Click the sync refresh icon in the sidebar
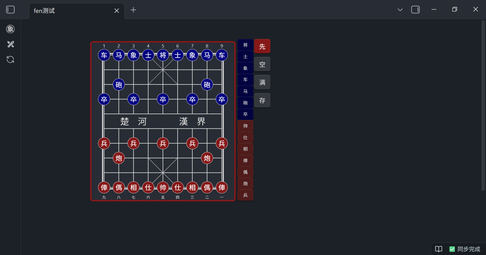This screenshot has width=486, height=255. (x=10, y=59)
